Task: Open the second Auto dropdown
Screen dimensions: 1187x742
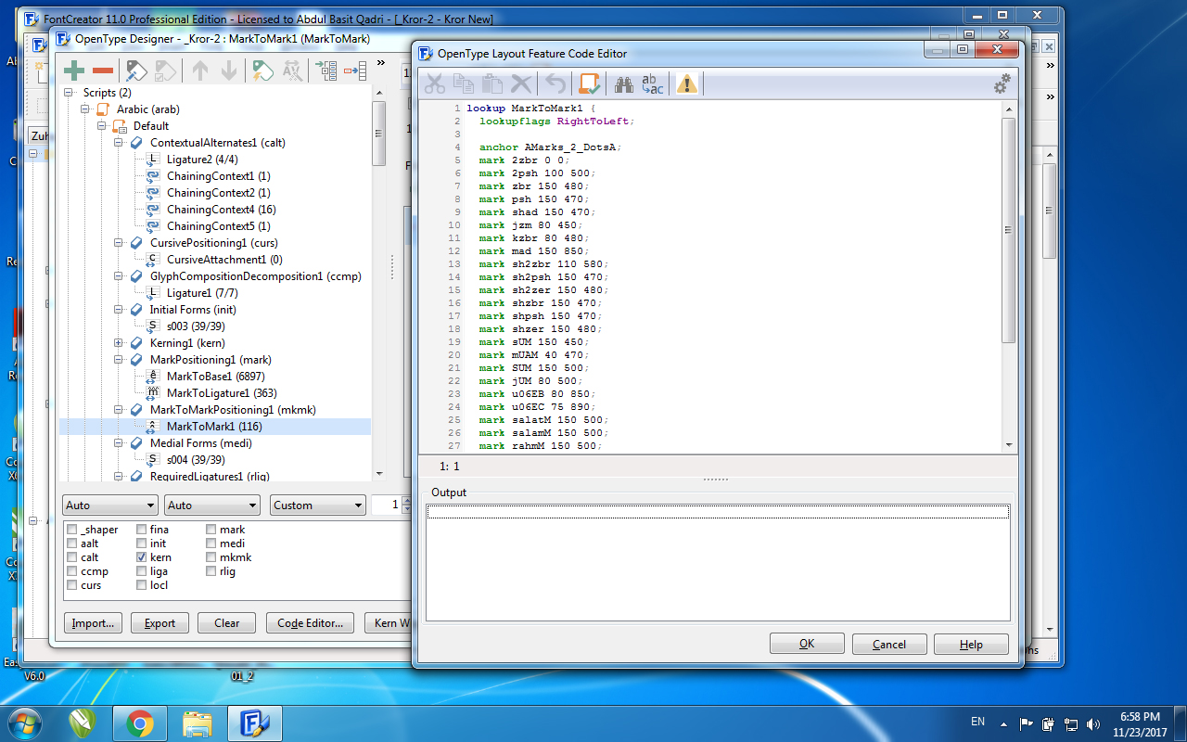Action: pos(212,505)
